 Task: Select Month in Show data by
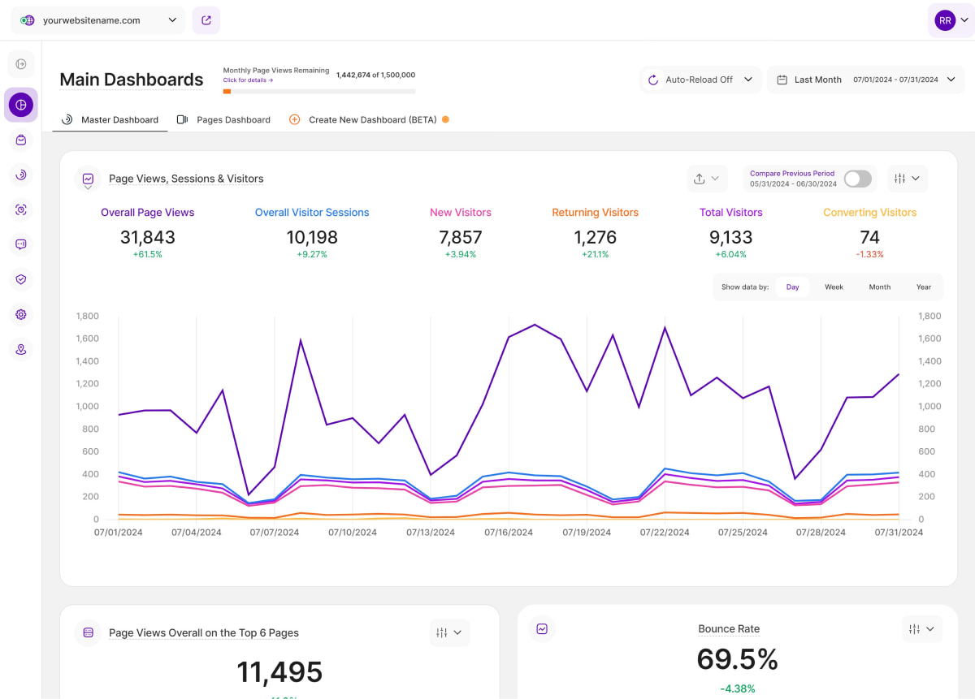(x=879, y=287)
